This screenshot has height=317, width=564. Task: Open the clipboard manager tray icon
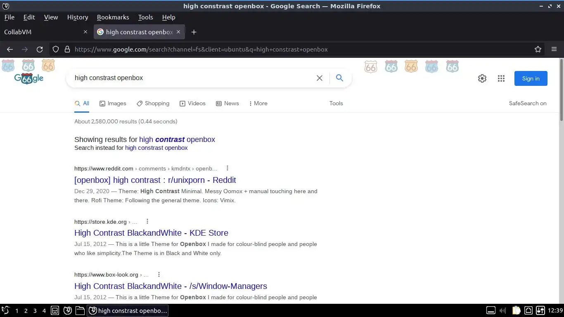[x=516, y=310]
